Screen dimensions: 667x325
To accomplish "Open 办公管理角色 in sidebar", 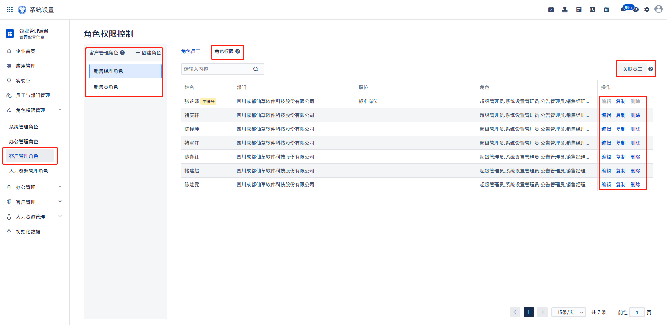I will (24, 142).
